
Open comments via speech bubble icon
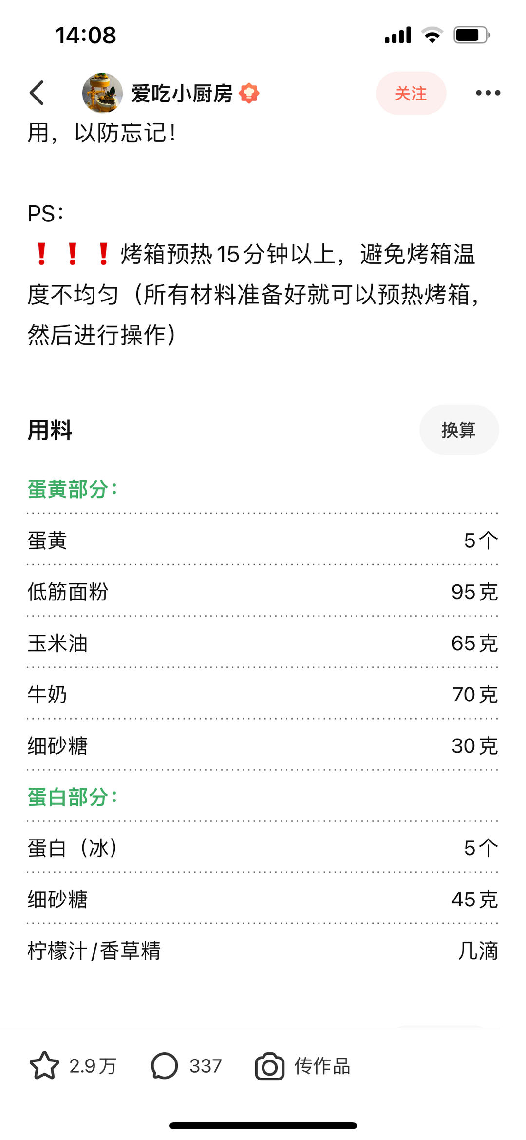click(164, 1065)
